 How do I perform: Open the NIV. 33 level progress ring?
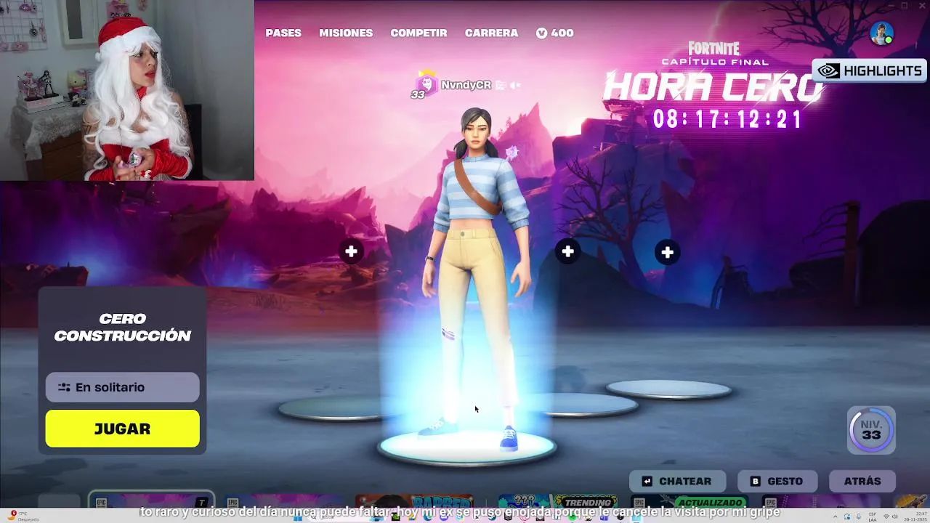pyautogui.click(x=871, y=430)
